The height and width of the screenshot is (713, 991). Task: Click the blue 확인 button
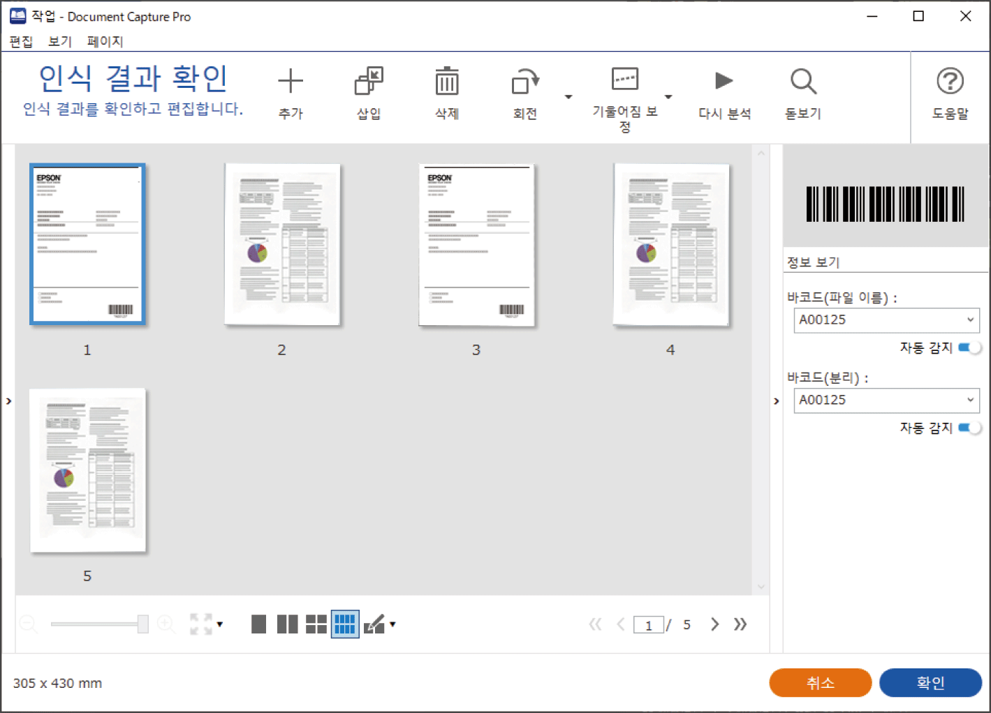click(x=930, y=682)
